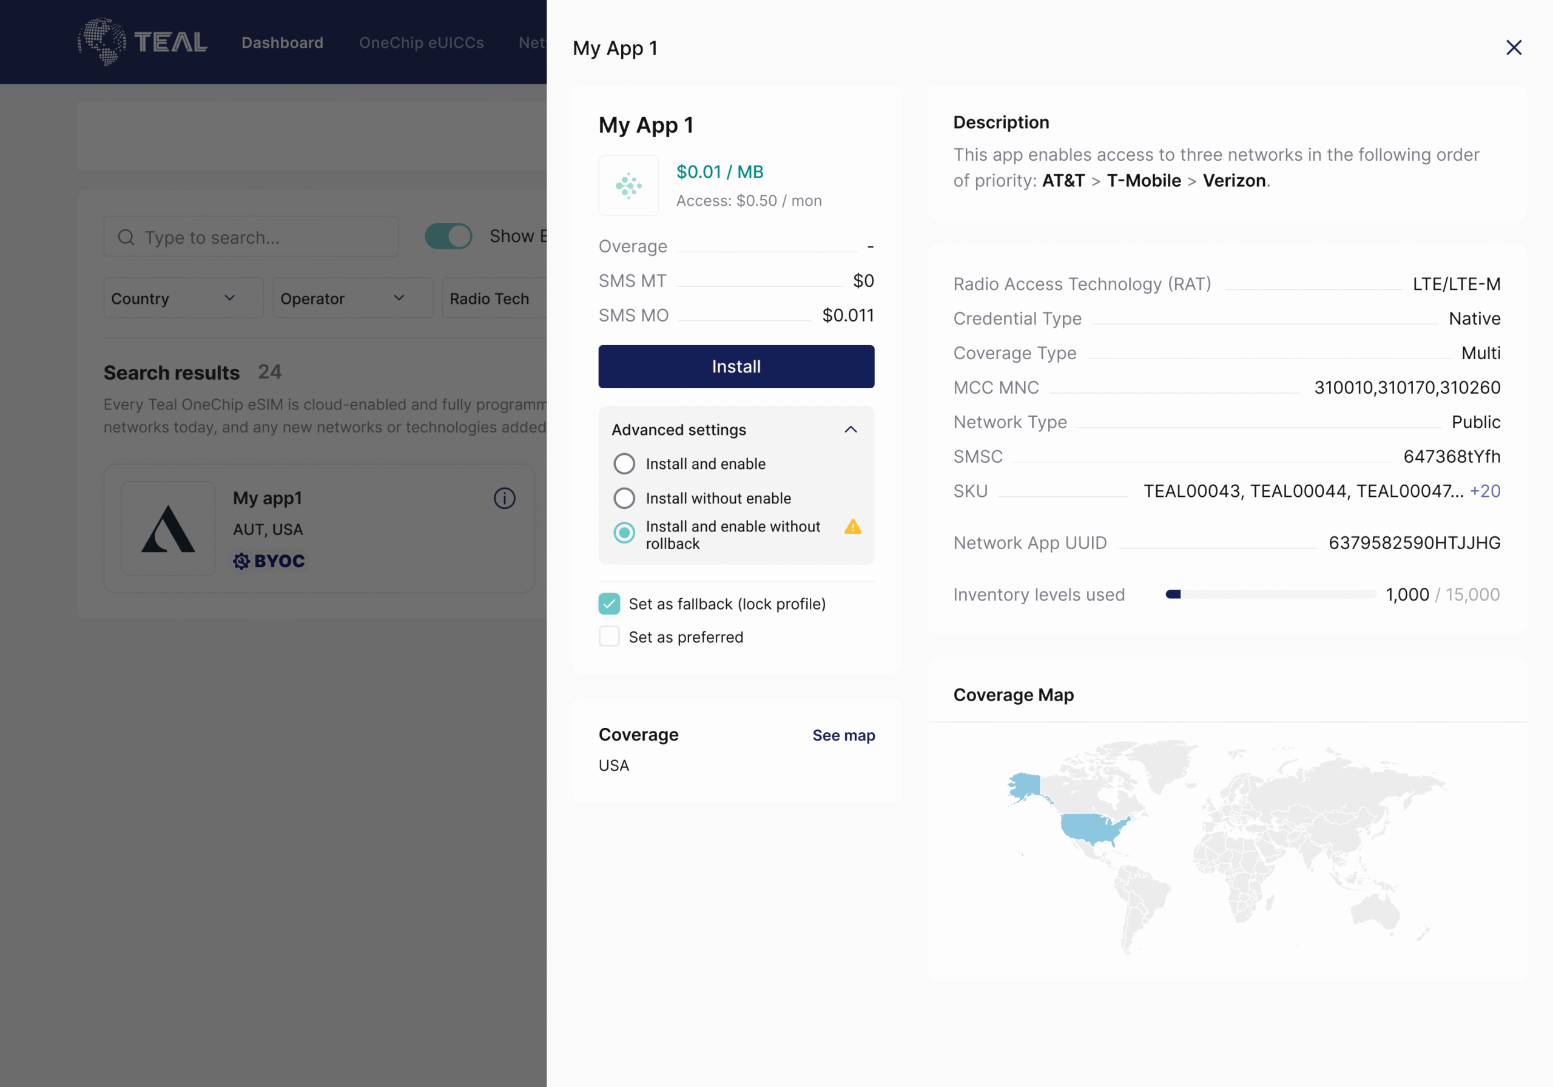Uncheck Set as fallback (lock profile)

[x=608, y=604]
